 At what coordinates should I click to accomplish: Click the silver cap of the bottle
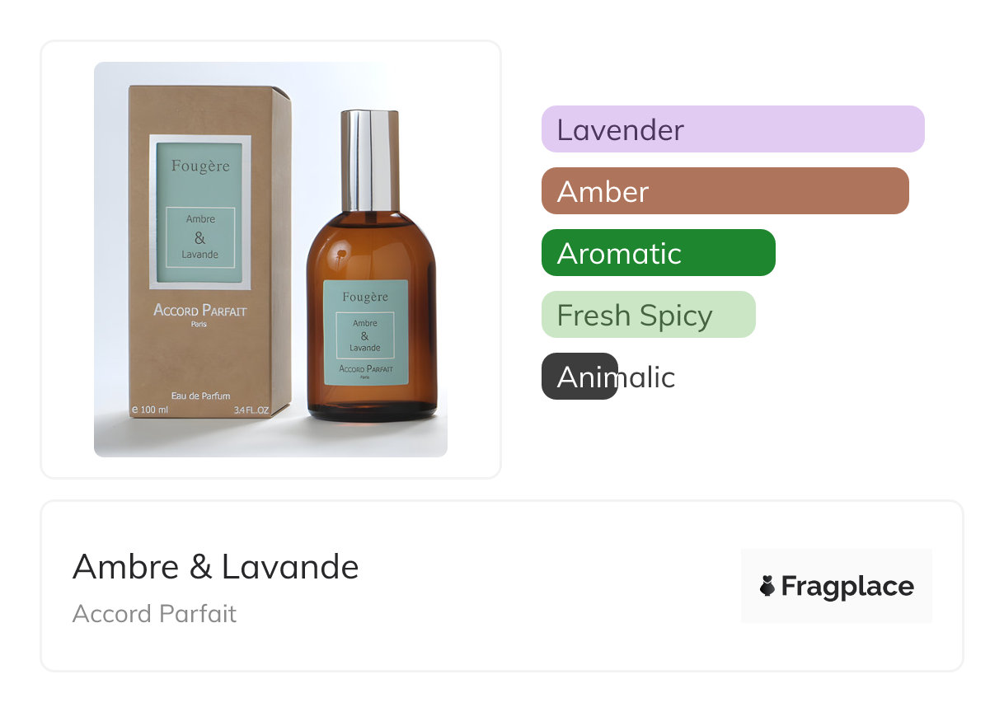pos(369,160)
